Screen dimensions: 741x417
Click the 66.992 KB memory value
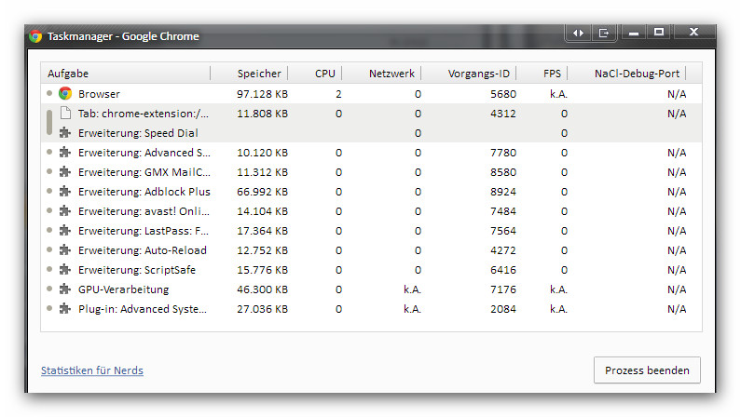[262, 192]
